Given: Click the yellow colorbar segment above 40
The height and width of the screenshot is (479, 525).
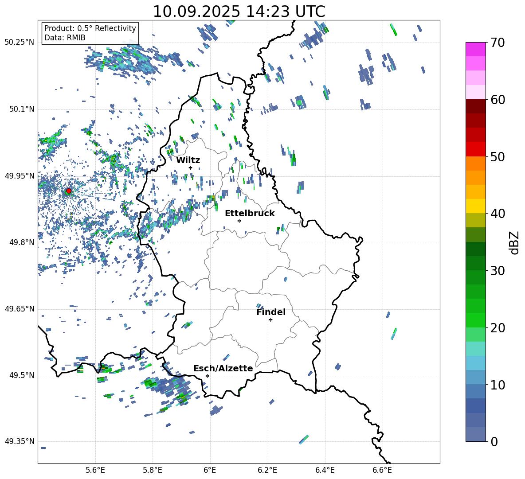Looking at the screenshot, I should pyautogui.click(x=475, y=206).
